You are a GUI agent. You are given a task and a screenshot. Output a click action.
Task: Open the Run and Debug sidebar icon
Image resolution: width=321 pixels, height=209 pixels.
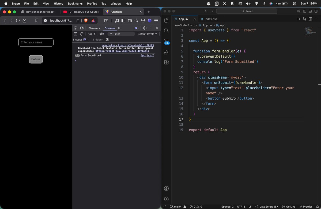pyautogui.click(x=166, y=52)
